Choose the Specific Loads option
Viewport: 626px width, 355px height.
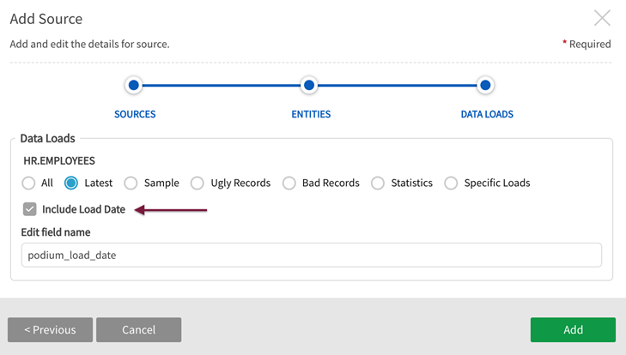pyautogui.click(x=451, y=183)
